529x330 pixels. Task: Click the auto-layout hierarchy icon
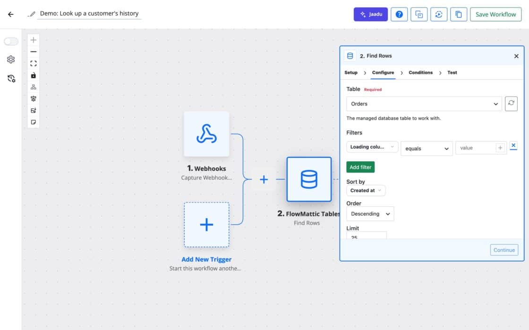34,87
